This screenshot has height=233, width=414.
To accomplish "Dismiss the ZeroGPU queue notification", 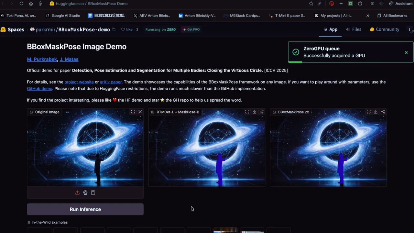I will pos(406,52).
